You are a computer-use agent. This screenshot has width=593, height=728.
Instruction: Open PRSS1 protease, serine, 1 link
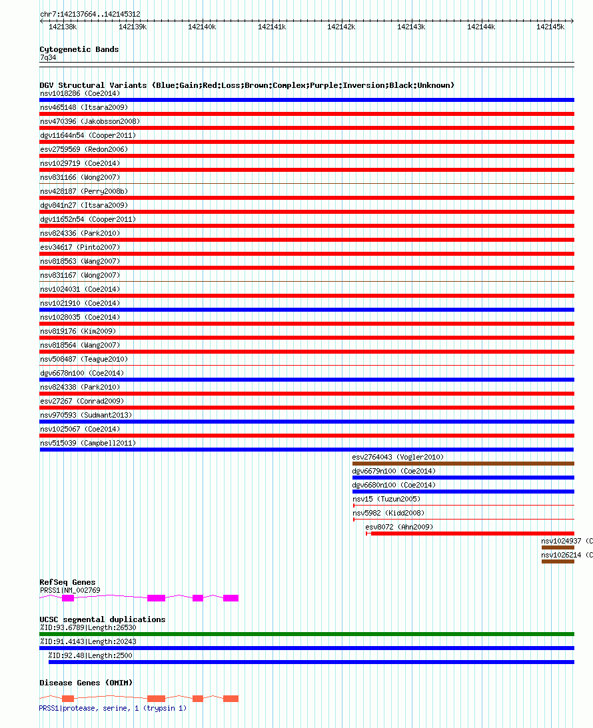click(113, 708)
